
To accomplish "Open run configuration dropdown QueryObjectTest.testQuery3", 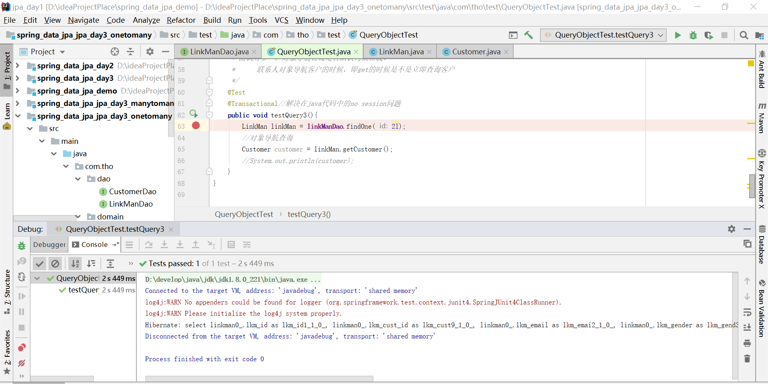I will pos(603,35).
